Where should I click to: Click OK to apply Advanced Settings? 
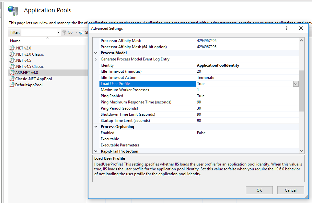(x=259, y=190)
